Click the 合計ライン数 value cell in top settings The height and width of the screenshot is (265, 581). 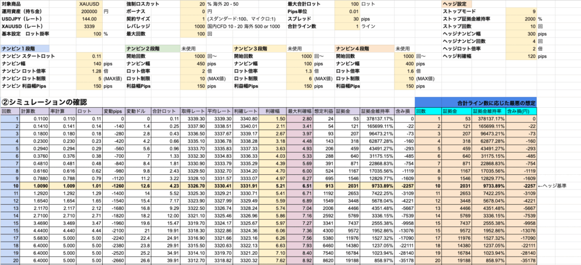pyautogui.click(x=347, y=26)
